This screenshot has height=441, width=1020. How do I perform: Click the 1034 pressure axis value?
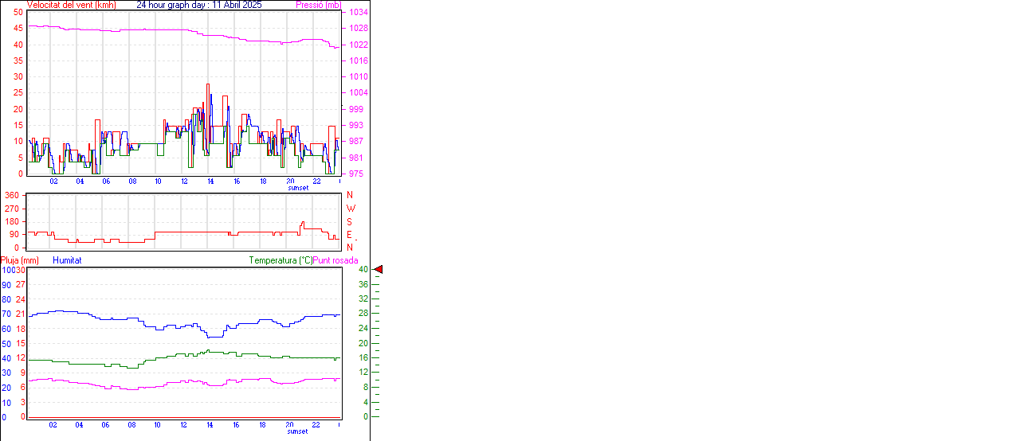click(358, 13)
